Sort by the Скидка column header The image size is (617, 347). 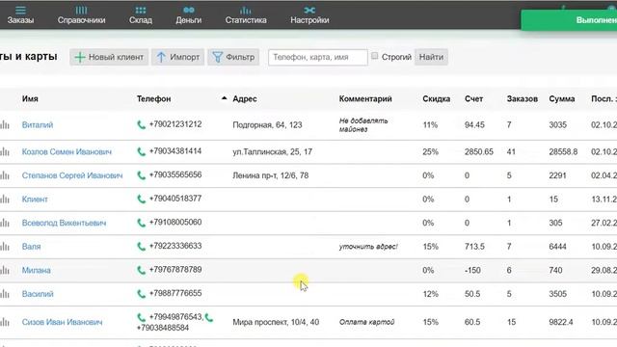[436, 98]
